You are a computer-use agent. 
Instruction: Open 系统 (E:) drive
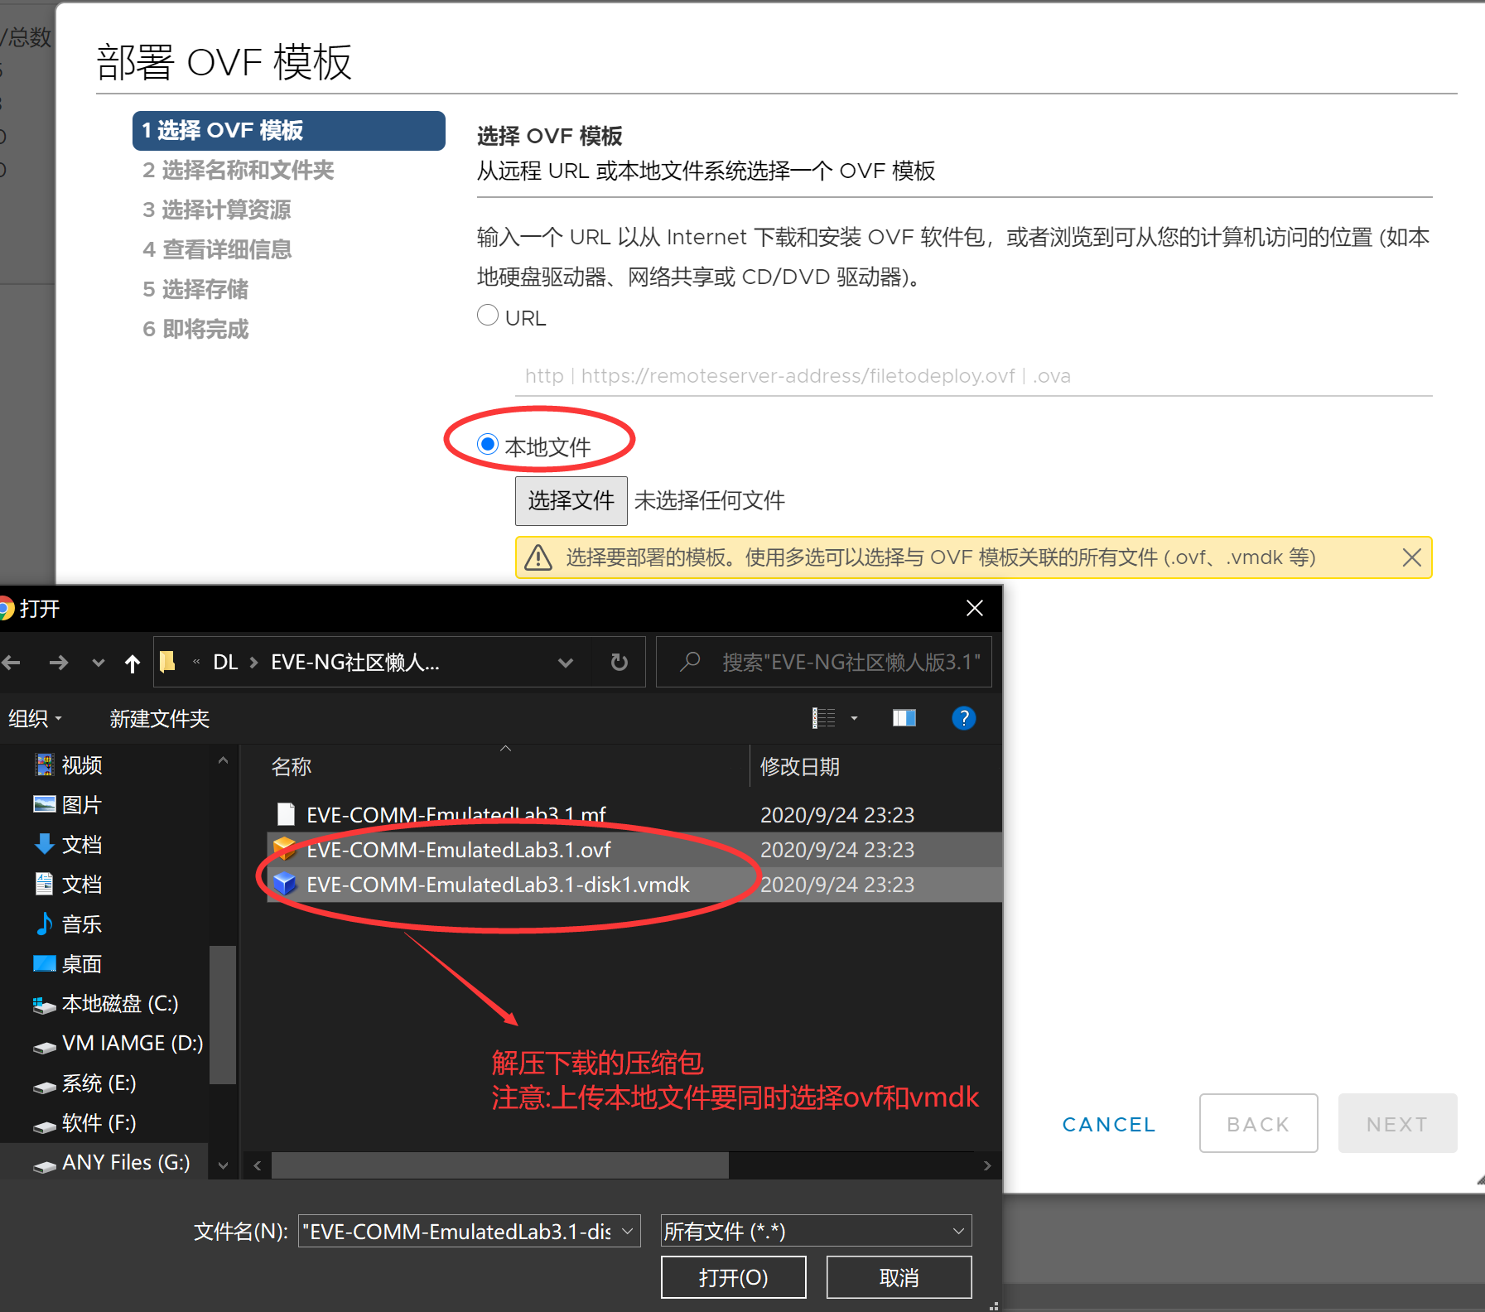coord(84,1083)
